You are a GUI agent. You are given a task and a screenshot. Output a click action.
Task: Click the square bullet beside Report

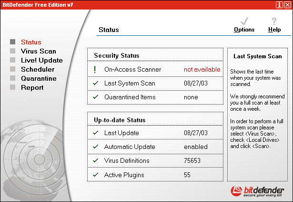click(13, 87)
